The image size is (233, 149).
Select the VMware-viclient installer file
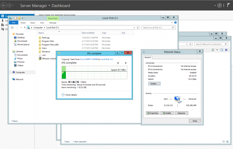pos(47,59)
